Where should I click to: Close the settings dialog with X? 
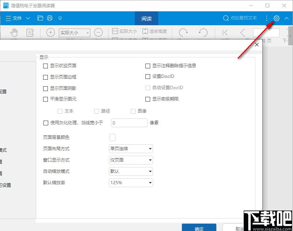tap(257, 45)
